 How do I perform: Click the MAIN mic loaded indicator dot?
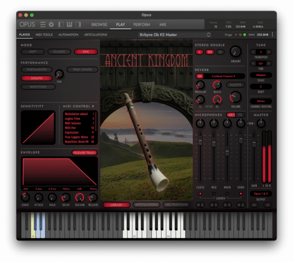pyautogui.click(x=227, y=194)
